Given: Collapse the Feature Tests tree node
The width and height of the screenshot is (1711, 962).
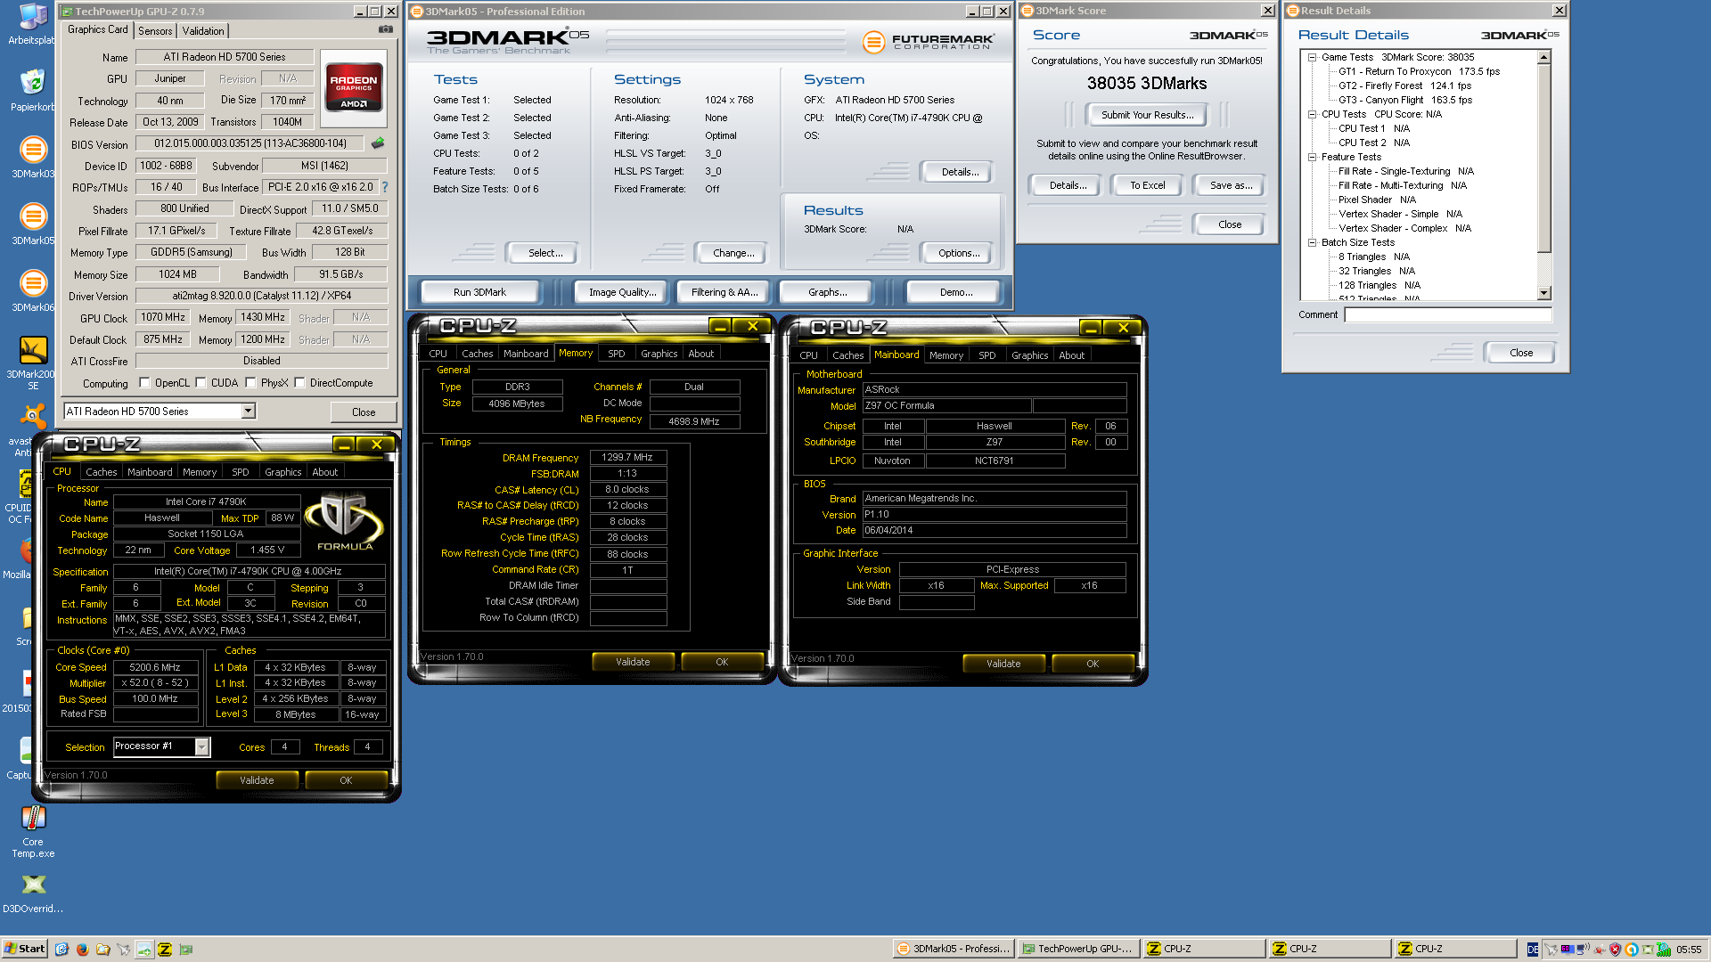Looking at the screenshot, I should [x=1312, y=157].
